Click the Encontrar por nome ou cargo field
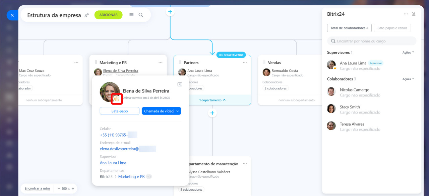This screenshot has width=429, height=196. [372, 41]
